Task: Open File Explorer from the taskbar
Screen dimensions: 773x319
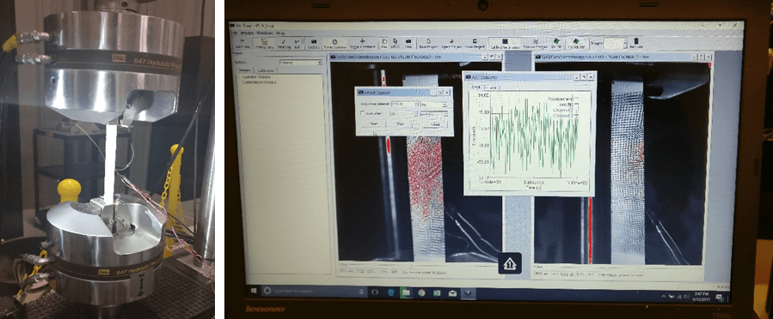Action: [406, 292]
